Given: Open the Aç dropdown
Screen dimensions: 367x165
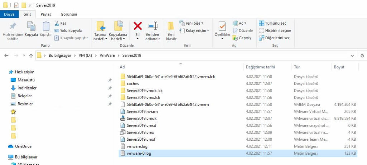Looking at the screenshot, I should click(240, 23).
